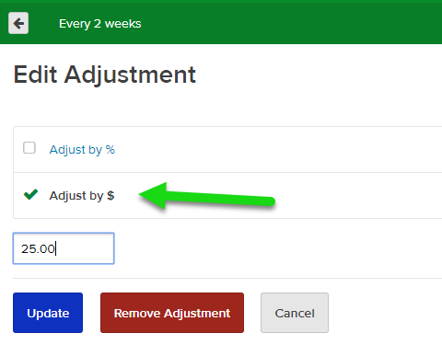Image resolution: width=442 pixels, height=356 pixels.
Task: Place cursor after 25.00 in the amount box
Action: 55,248
